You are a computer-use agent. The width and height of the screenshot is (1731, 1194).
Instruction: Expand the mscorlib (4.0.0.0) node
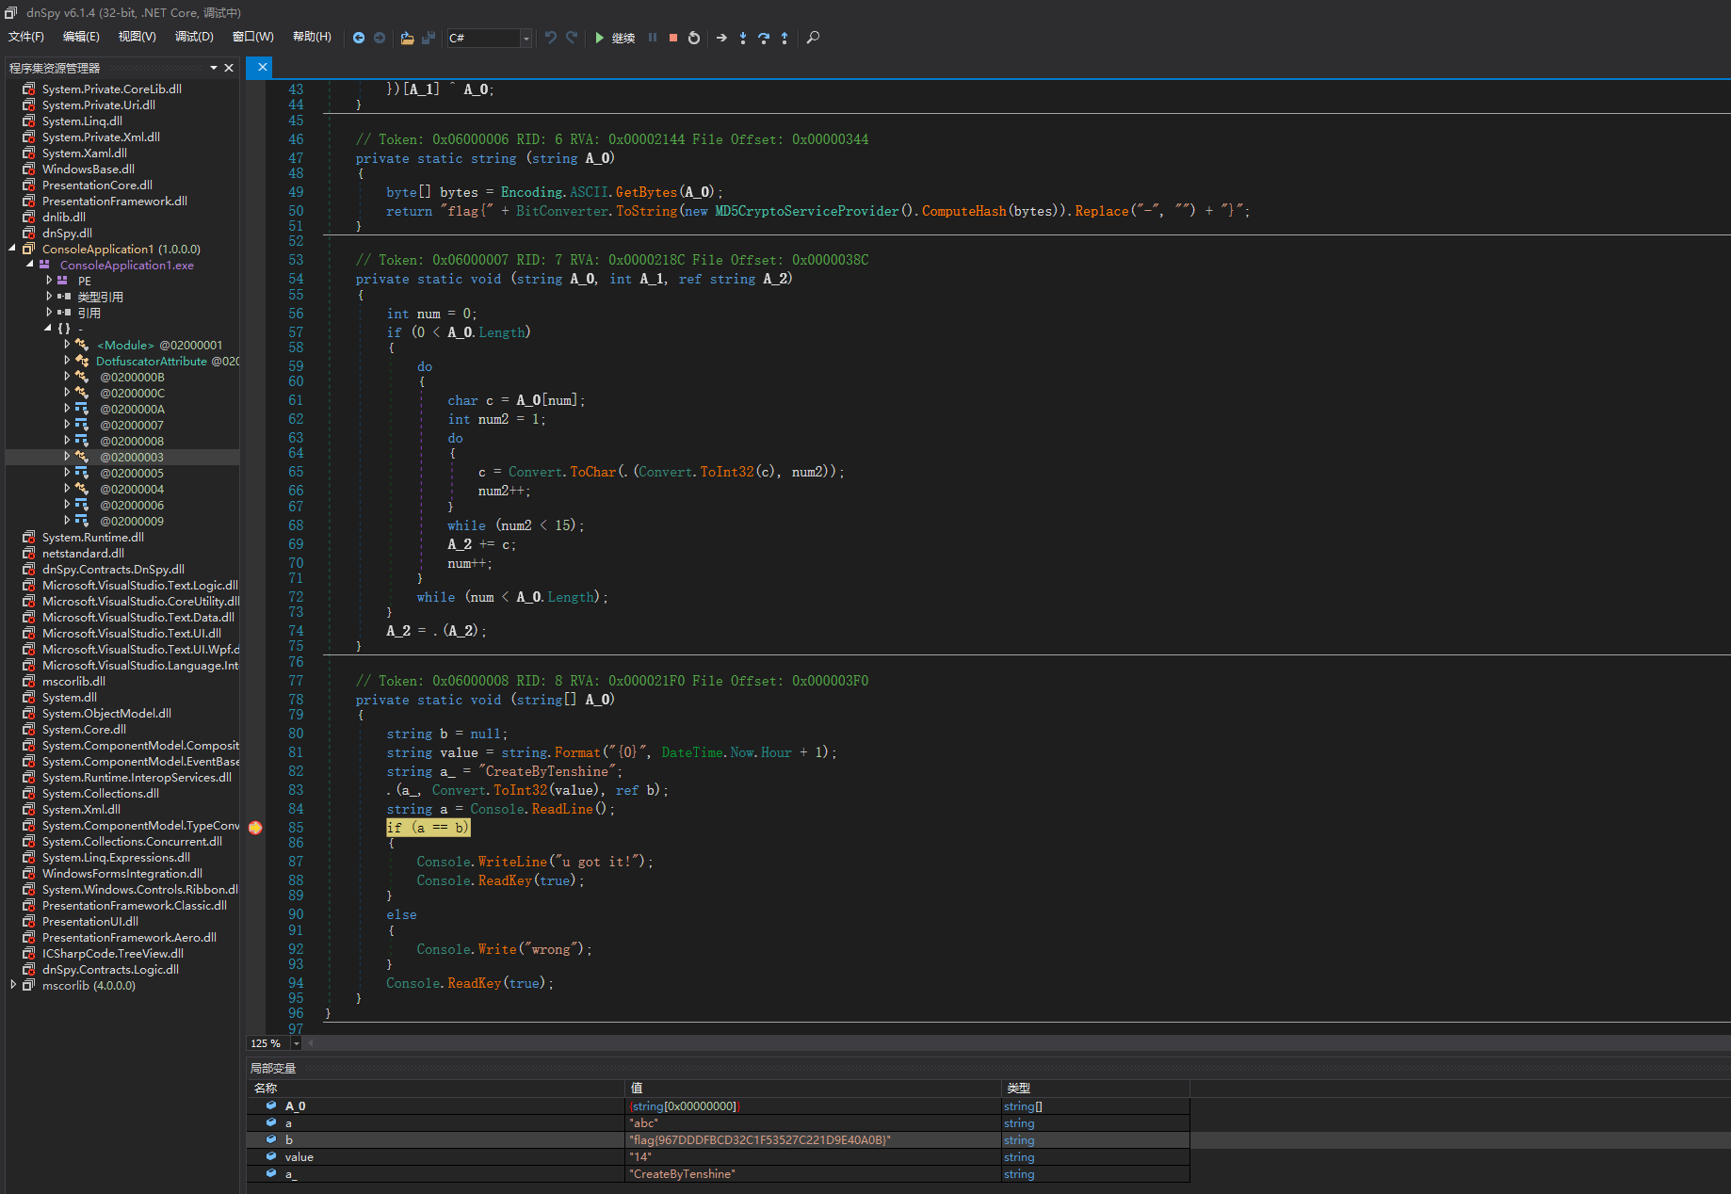click(x=13, y=985)
